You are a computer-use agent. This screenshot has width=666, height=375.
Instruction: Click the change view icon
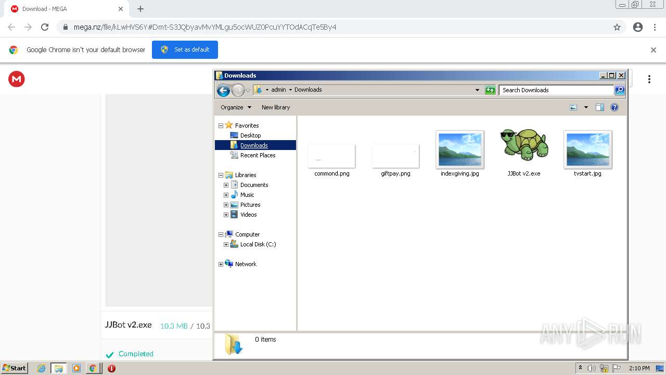(x=573, y=107)
